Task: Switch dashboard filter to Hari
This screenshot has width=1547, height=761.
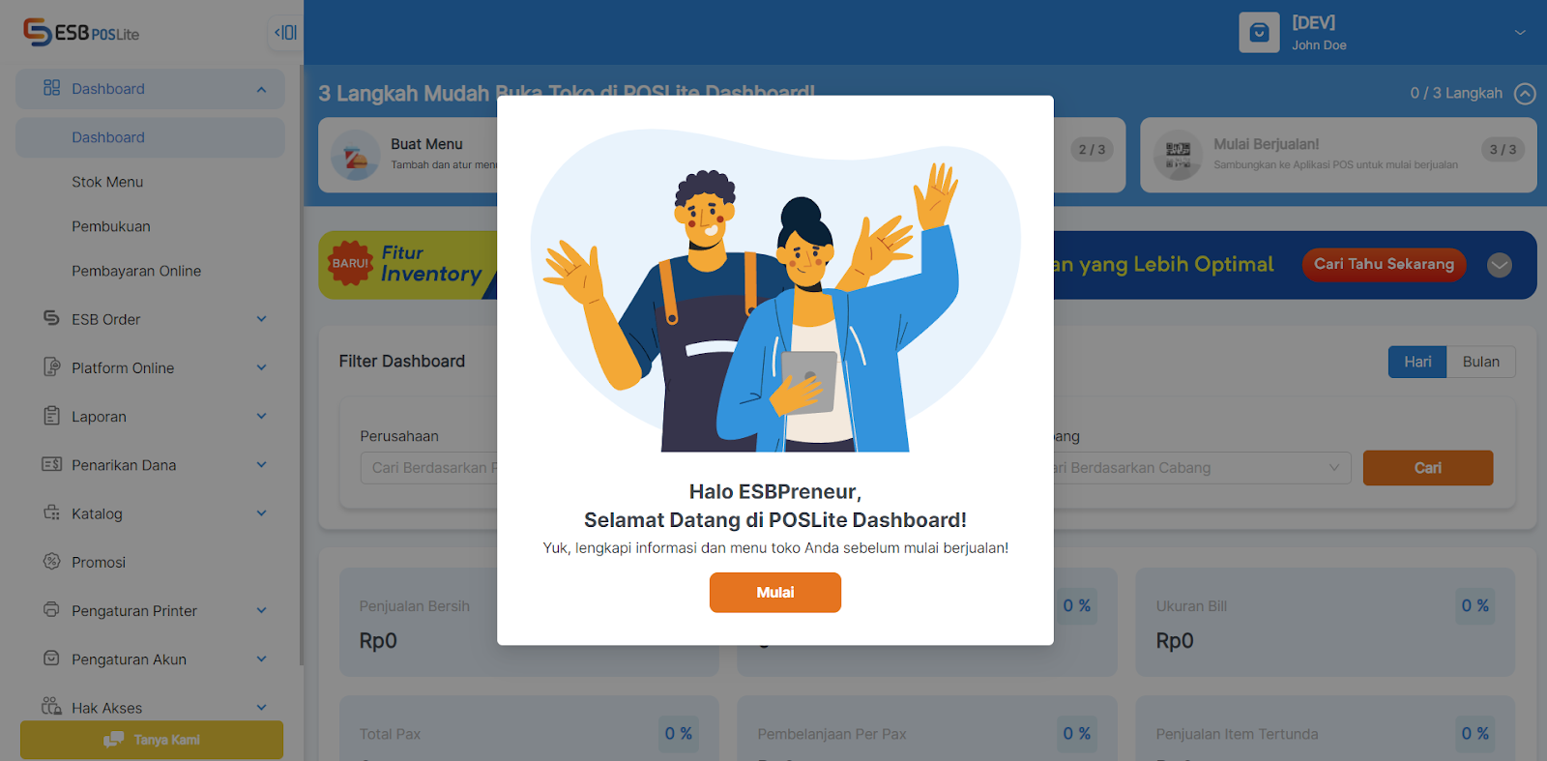Action: pyautogui.click(x=1417, y=362)
